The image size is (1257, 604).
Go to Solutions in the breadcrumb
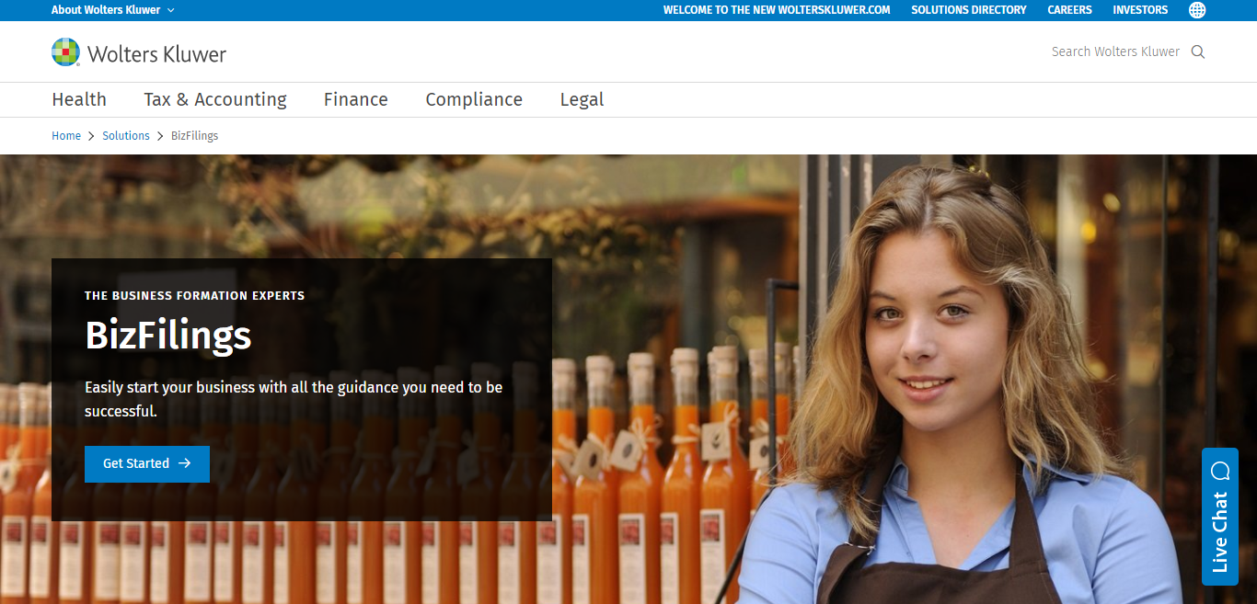[126, 136]
